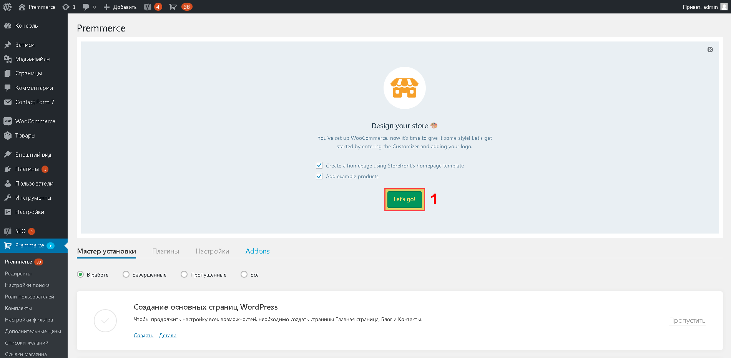
Task: Select В работе radio button
Action: click(x=80, y=274)
